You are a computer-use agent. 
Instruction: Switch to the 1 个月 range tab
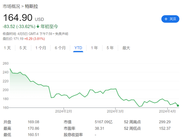[41, 48]
